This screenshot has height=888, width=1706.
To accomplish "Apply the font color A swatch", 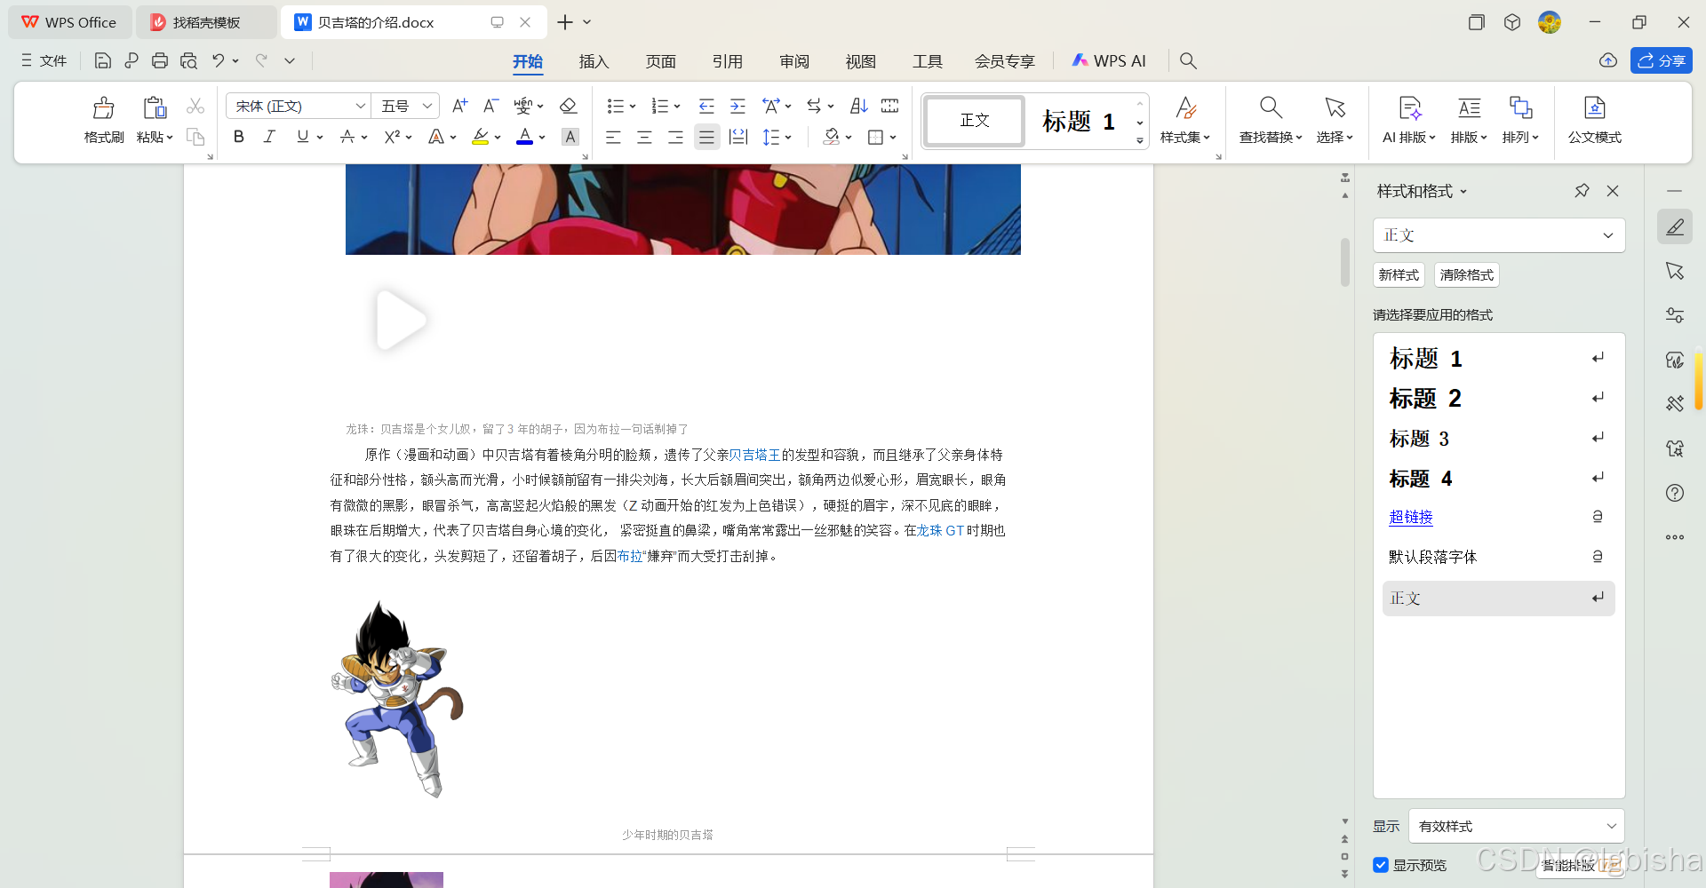I will click(525, 137).
